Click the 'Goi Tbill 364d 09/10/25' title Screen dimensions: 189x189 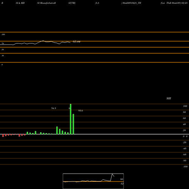pos(174,3)
